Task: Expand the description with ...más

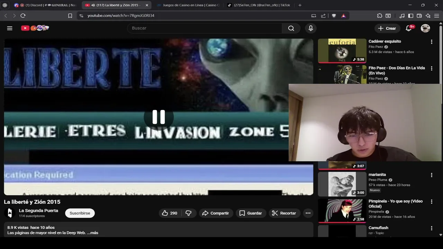Action: (92, 233)
